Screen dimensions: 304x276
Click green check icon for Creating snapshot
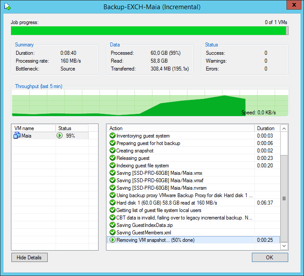pyautogui.click(x=113, y=151)
